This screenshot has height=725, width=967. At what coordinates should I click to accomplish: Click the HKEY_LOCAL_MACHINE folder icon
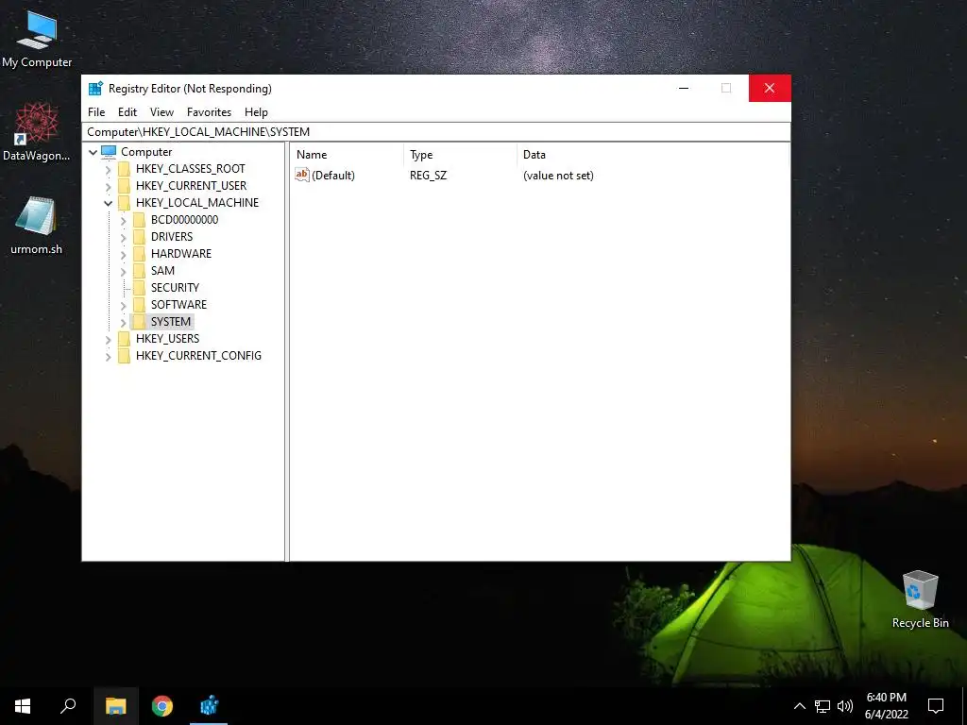[124, 203]
